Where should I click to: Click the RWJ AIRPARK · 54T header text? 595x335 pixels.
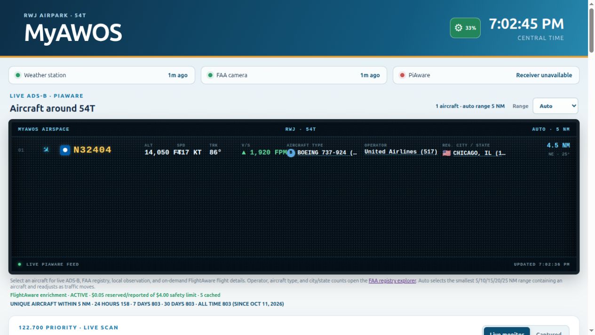pos(55,16)
